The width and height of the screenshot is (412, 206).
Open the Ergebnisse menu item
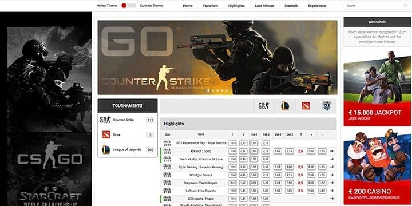coord(317,6)
